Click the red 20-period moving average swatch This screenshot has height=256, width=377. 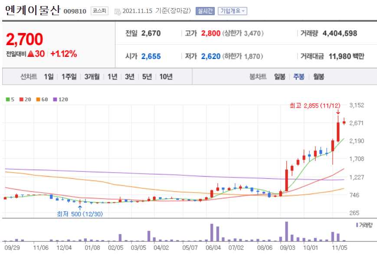[x=21, y=99]
